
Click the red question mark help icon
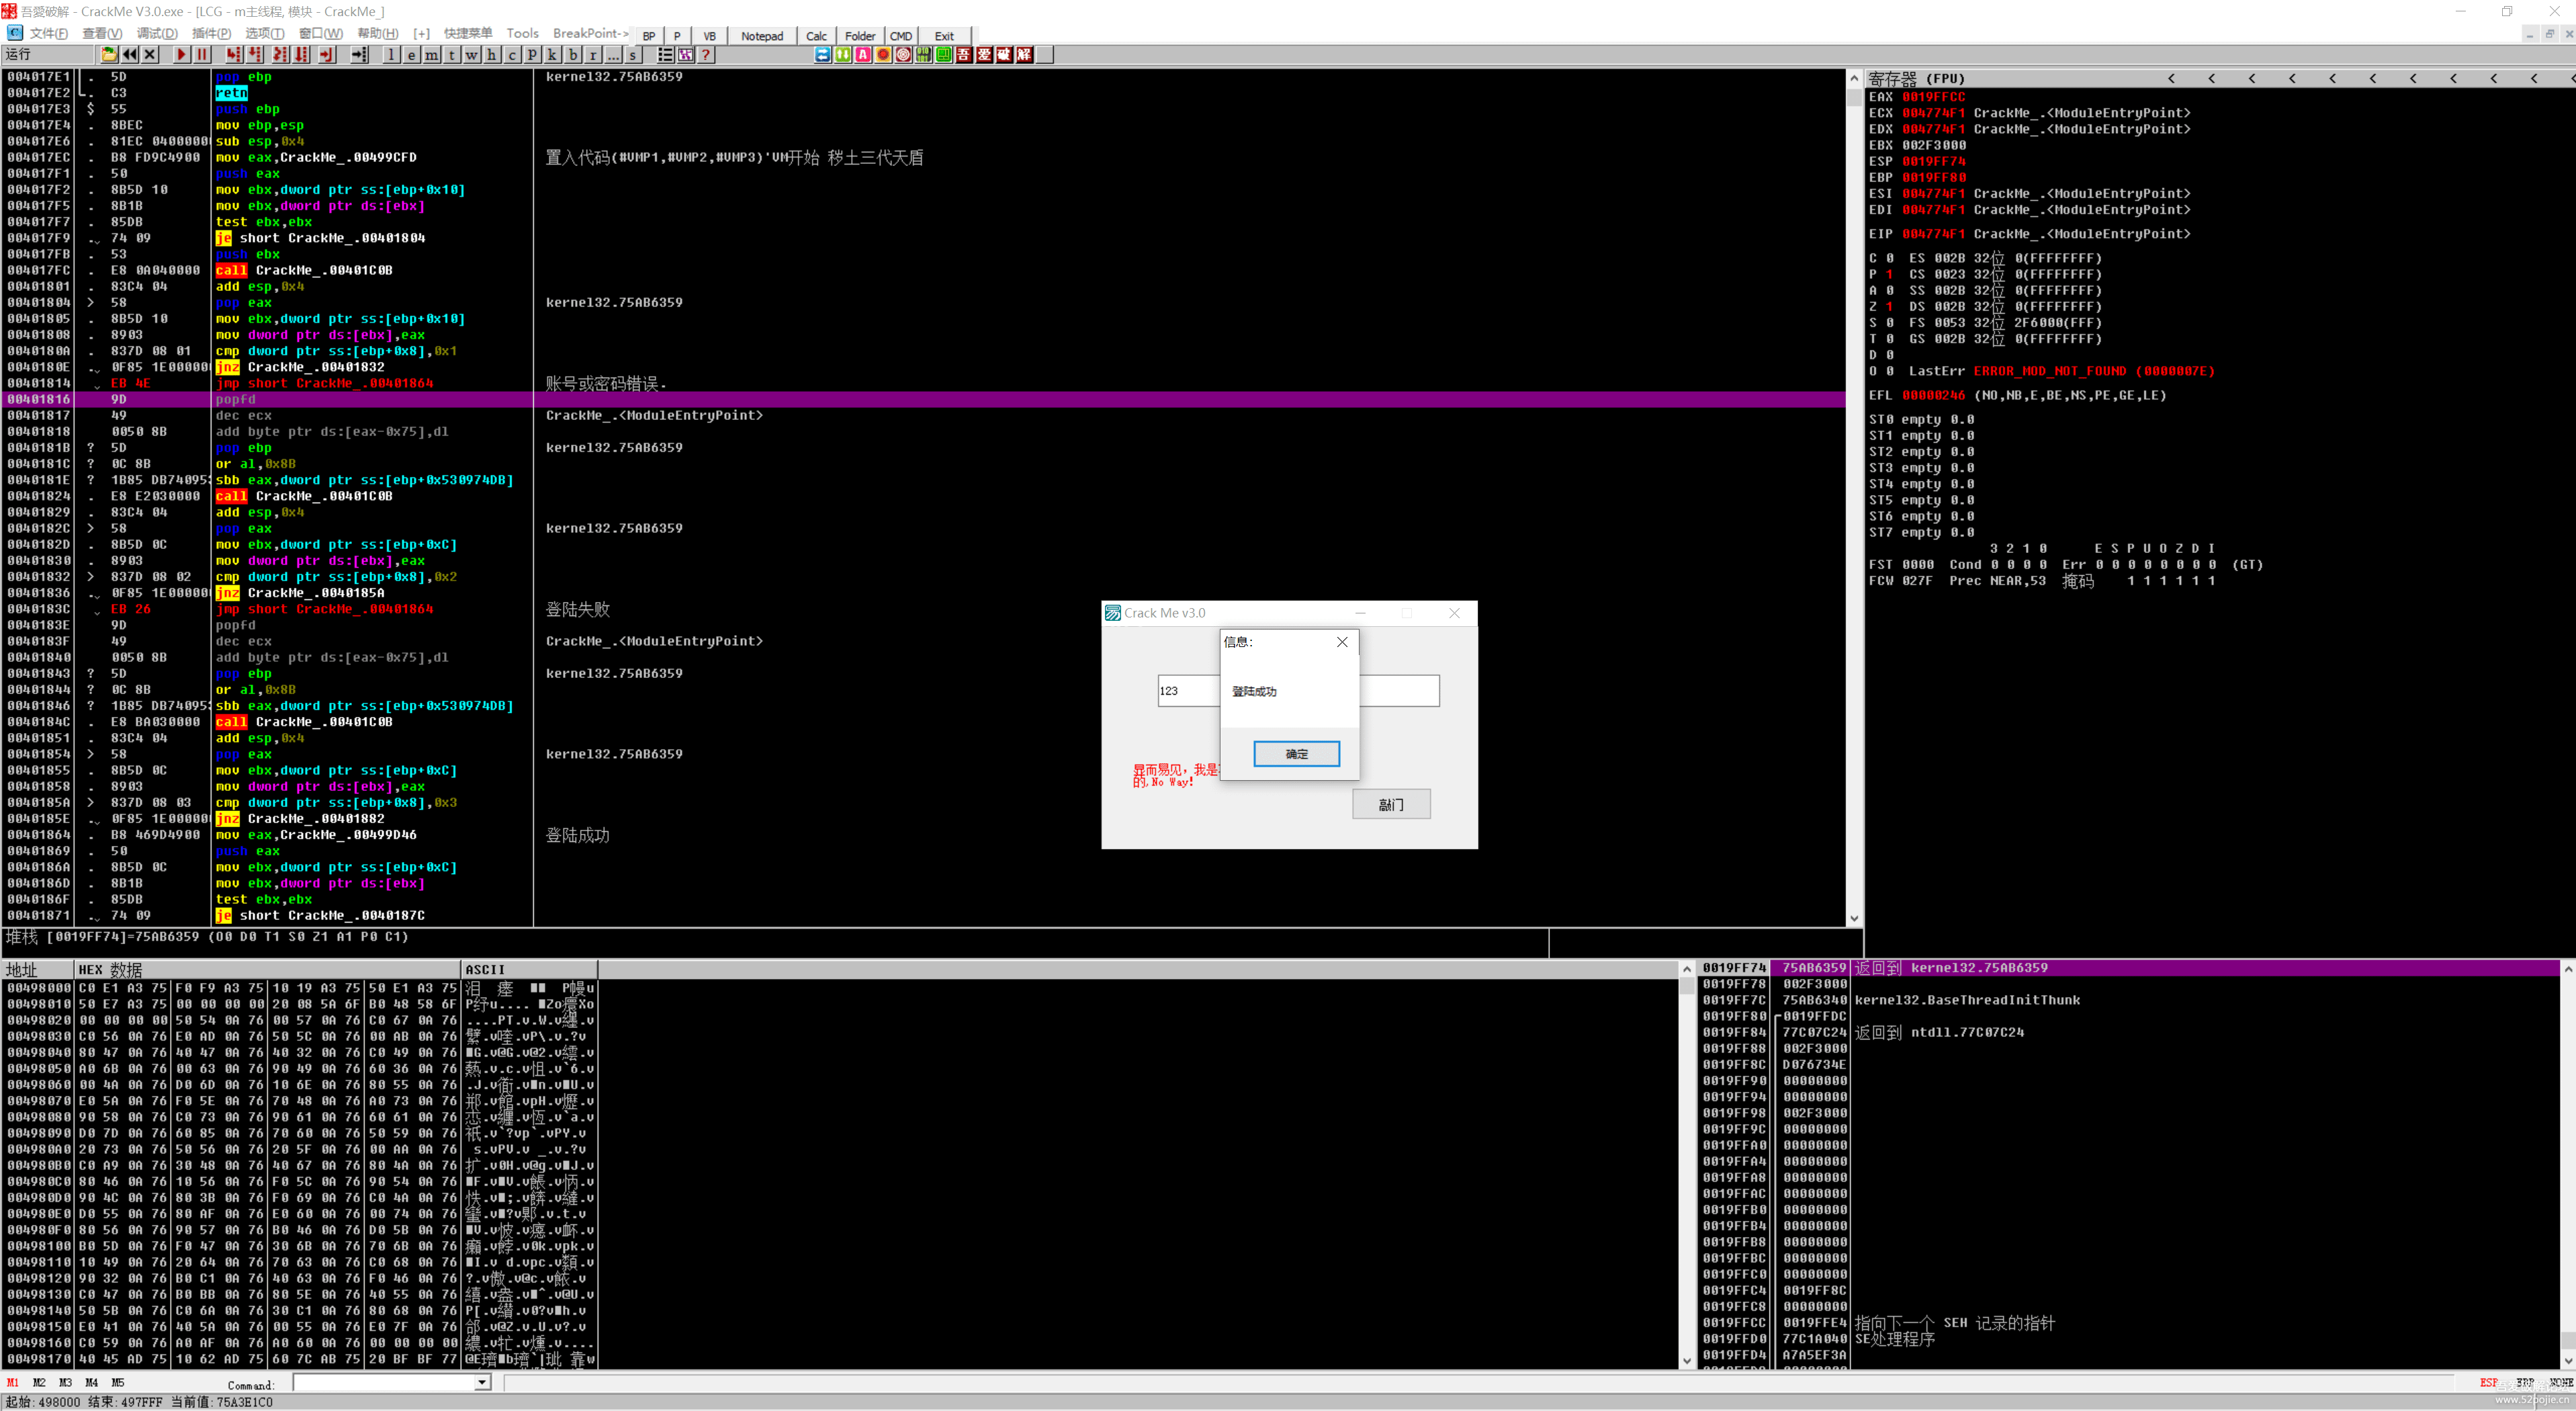coord(706,55)
